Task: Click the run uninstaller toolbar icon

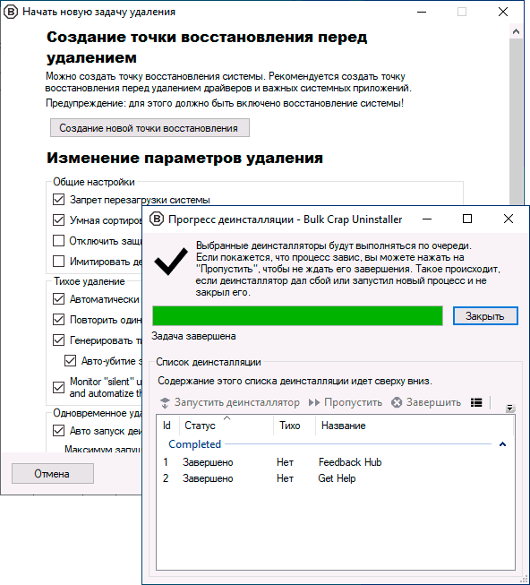Action: click(165, 402)
